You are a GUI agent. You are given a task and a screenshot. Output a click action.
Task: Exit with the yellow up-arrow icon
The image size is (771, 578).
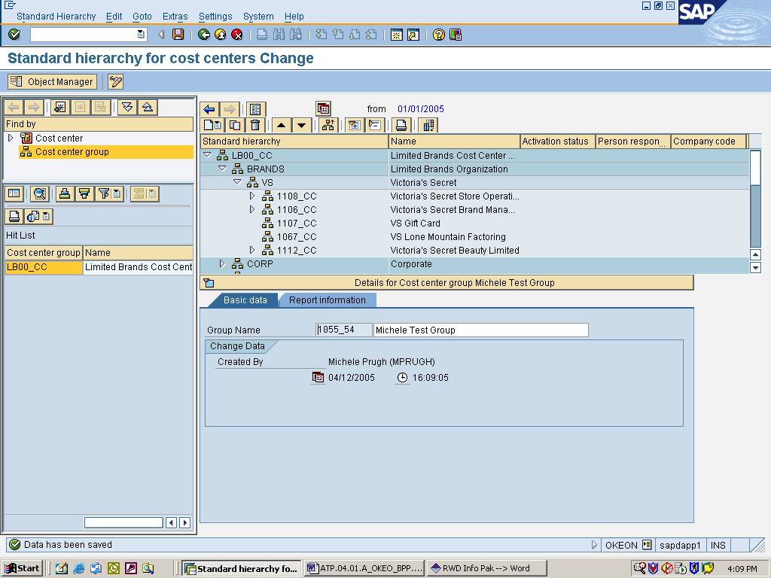[221, 35]
